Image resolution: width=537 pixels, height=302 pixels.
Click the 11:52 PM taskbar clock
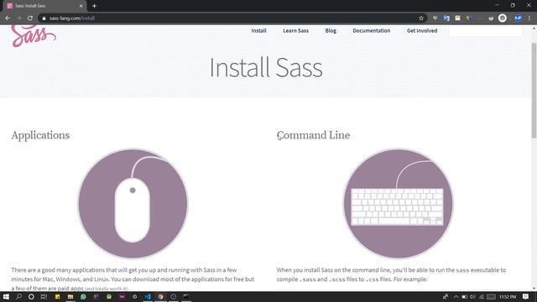tap(508, 296)
